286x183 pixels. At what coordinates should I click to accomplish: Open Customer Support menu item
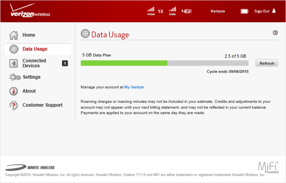tap(42, 105)
